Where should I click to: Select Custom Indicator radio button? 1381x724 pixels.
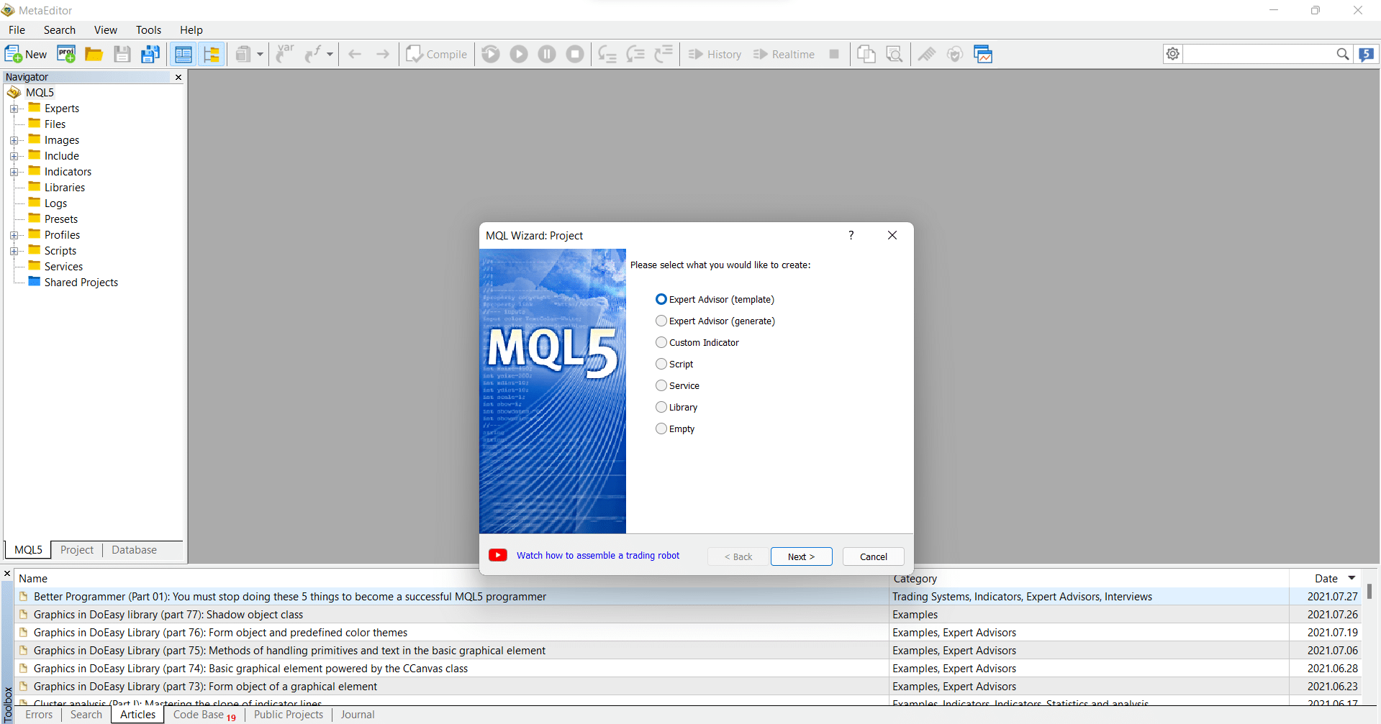coord(661,342)
